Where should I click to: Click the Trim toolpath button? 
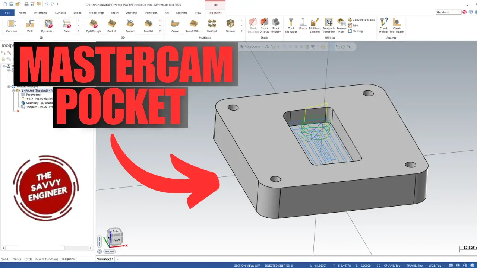(x=353, y=25)
